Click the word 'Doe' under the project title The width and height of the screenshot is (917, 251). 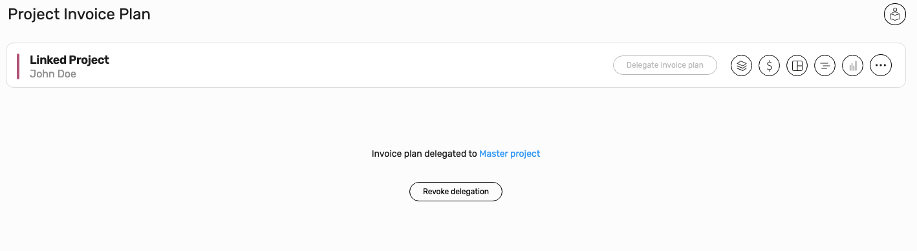click(x=67, y=74)
